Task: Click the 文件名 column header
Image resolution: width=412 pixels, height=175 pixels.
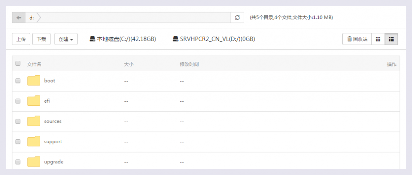Action: [34, 64]
